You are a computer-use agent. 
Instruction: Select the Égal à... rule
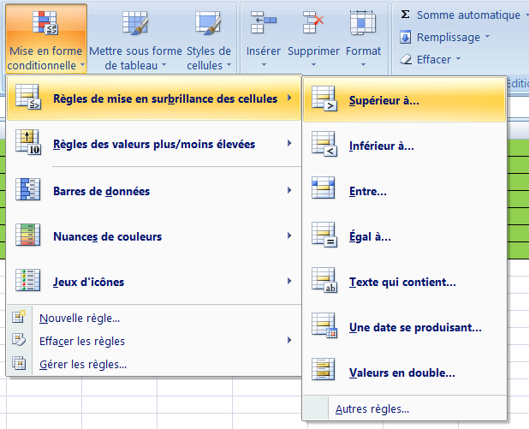click(405, 236)
